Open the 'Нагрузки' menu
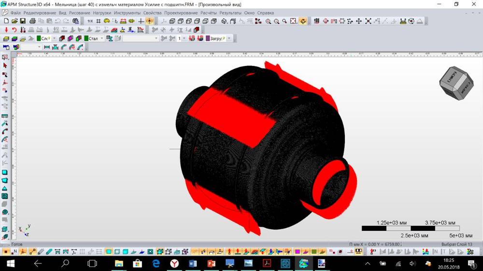This screenshot has height=271, width=483. click(x=102, y=13)
